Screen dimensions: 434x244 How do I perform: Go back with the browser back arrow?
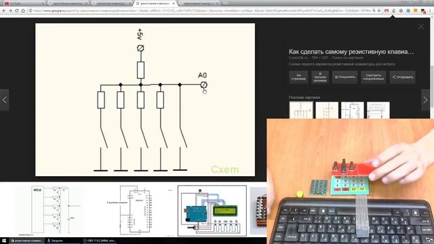(x=4, y=11)
